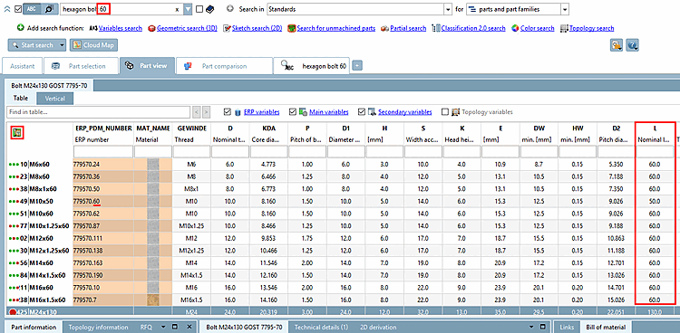680x333 pixels.
Task: Open the Classification 2.0 search link
Action: pyautogui.click(x=473, y=28)
